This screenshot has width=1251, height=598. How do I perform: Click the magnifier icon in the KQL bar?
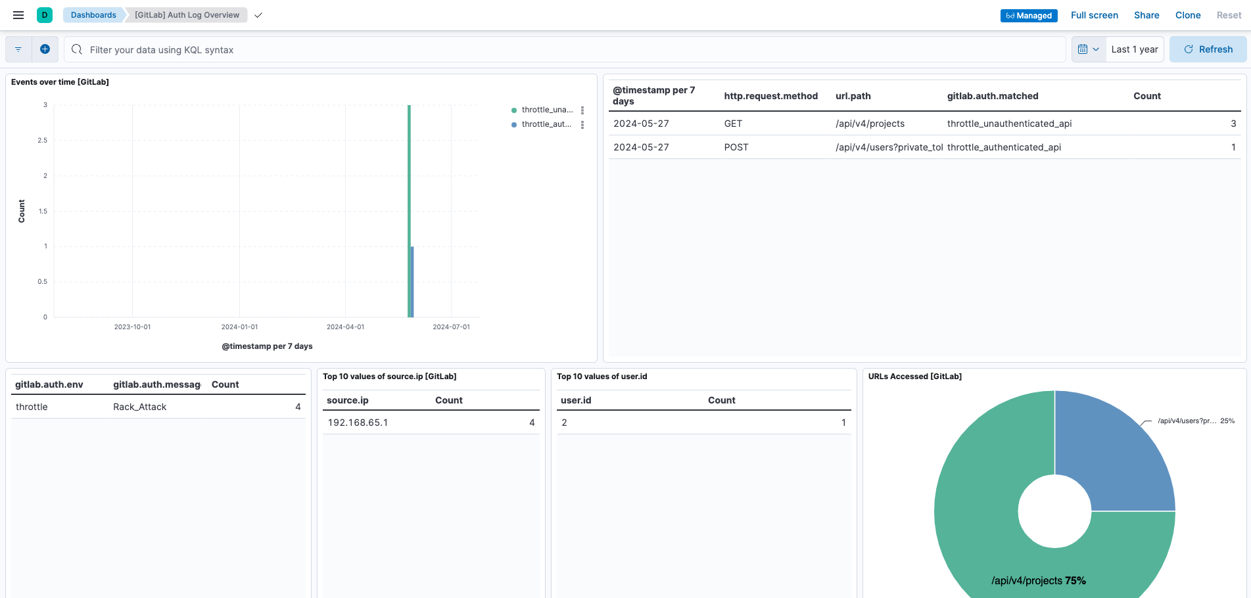(76, 50)
